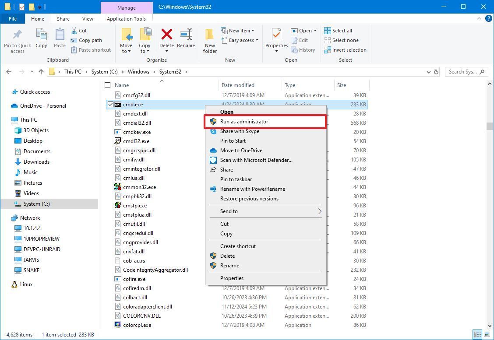Image resolution: width=494 pixels, height=340 pixels.
Task: Expand the Copy to dropdown
Action: (x=145, y=40)
